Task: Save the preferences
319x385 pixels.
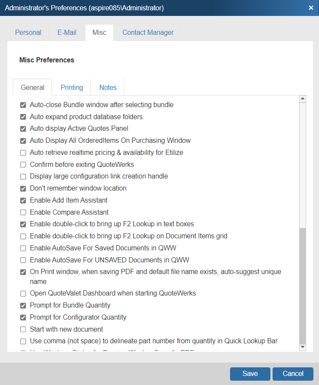Action: click(250, 373)
